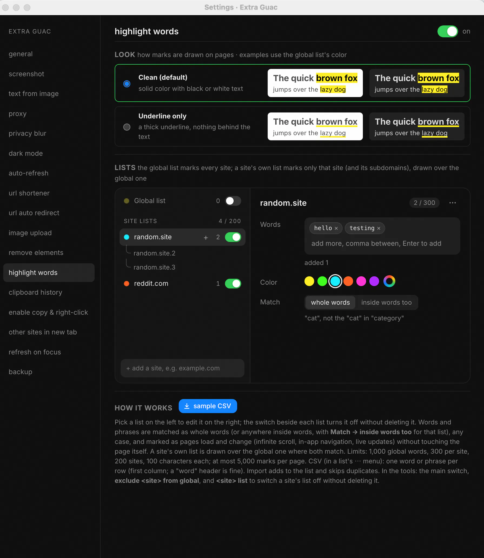Screen dimensions: 484x558
Task: Pick the yellow highlight color swatch
Action: [x=309, y=281]
